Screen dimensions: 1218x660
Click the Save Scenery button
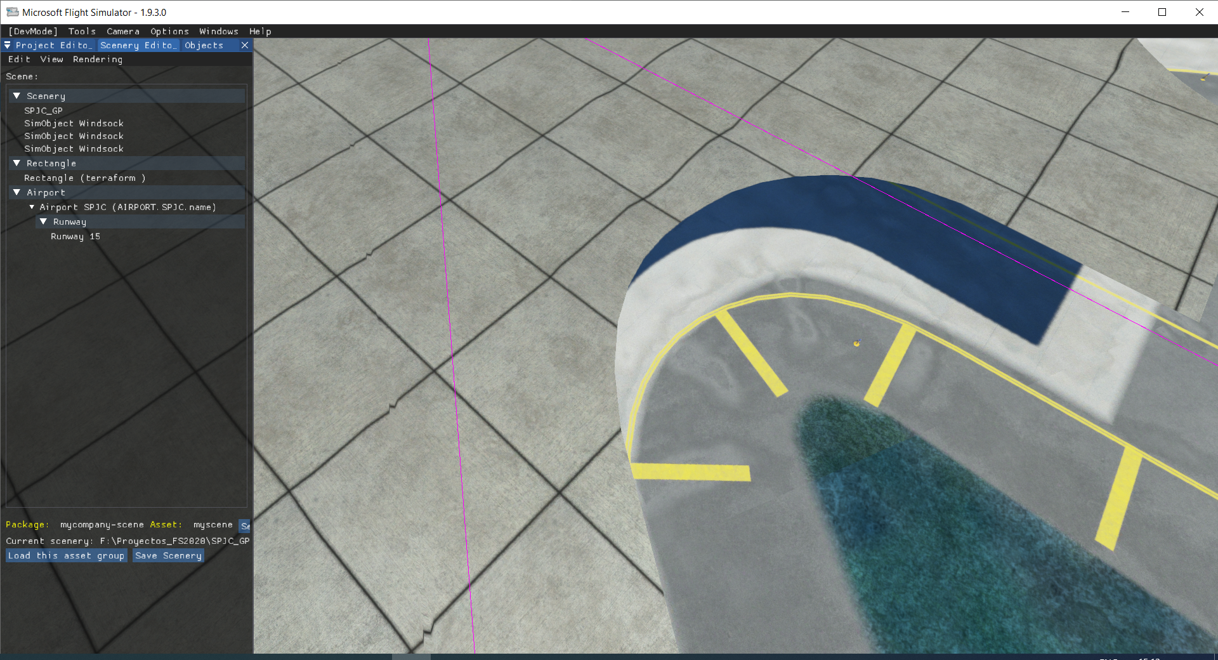[167, 555]
